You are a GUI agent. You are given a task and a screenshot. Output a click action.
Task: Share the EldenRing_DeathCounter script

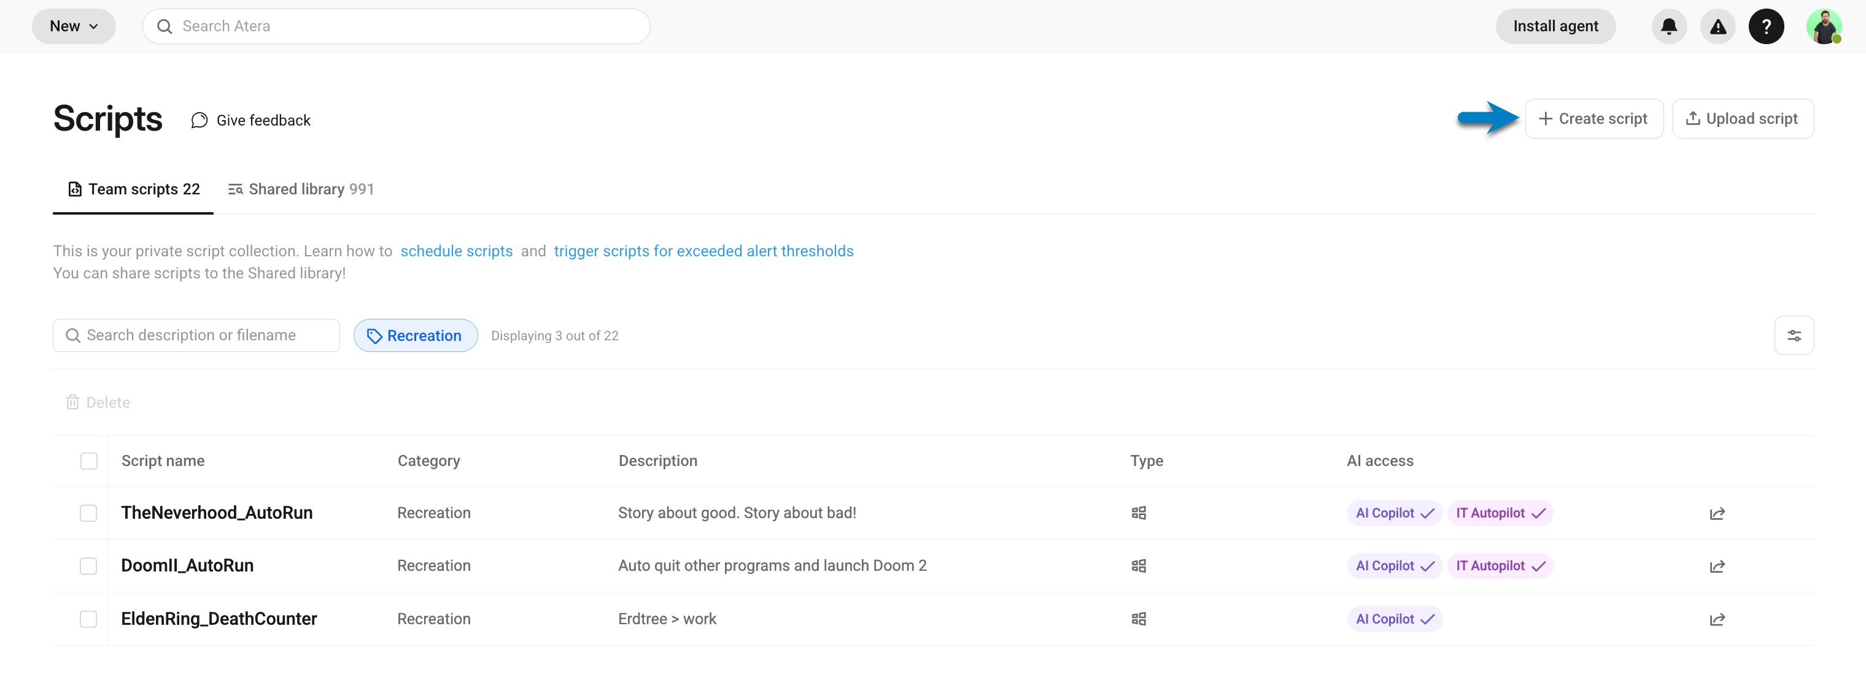[1717, 619]
